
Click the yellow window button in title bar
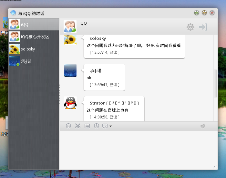[x=204, y=13]
